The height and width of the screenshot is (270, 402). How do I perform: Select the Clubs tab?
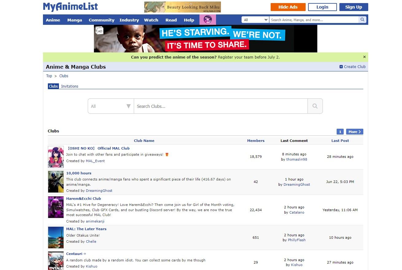pos(53,86)
